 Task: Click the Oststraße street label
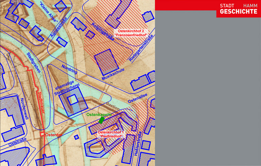point(17,142)
